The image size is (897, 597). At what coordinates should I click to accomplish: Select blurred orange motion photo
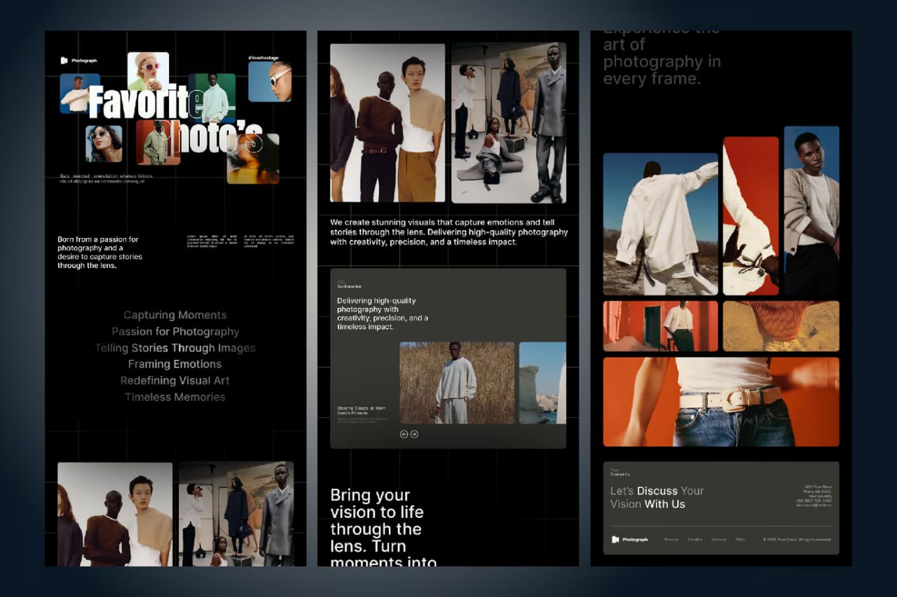point(253,158)
